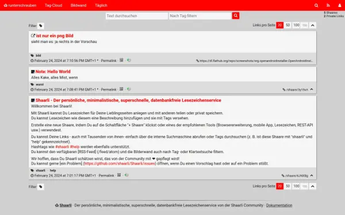
Task: Click the link chain icon beside /shaare/3y19xA
Action: click(284, 90)
